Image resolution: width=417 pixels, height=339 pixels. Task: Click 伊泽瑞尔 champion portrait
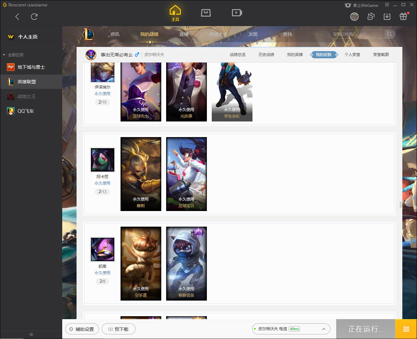(103, 72)
